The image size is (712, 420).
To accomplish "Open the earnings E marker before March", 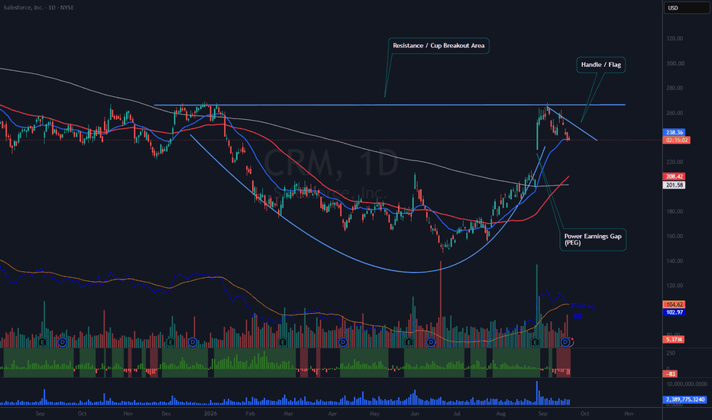I will [x=283, y=342].
